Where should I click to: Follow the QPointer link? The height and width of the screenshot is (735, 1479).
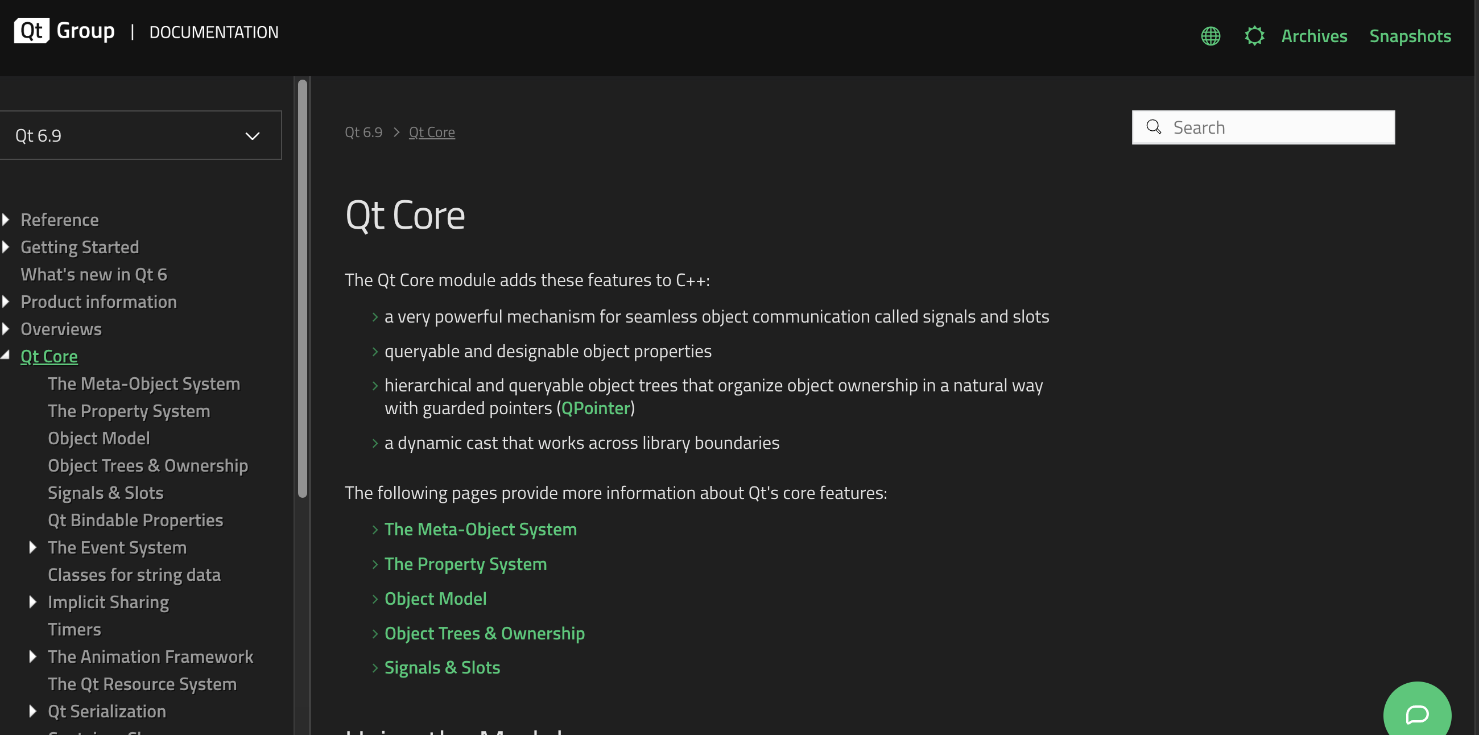tap(596, 408)
